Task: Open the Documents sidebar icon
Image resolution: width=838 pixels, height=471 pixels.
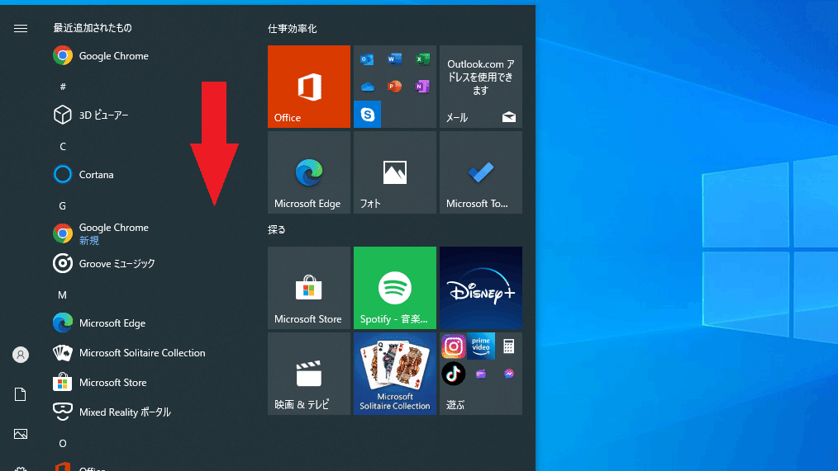Action: pos(21,394)
